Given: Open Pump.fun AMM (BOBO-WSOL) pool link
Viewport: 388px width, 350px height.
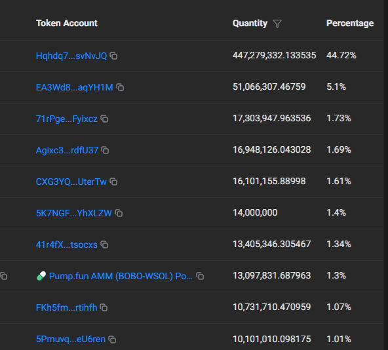Looking at the screenshot, I should [x=121, y=276].
